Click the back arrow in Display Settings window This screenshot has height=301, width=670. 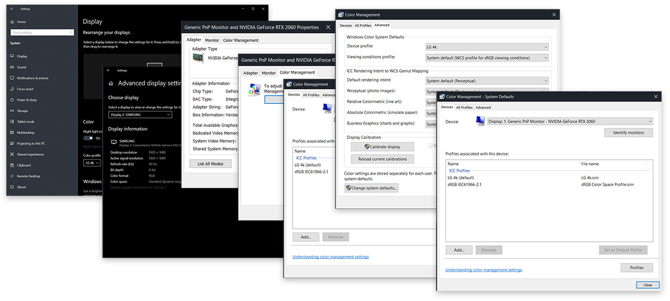12,9
